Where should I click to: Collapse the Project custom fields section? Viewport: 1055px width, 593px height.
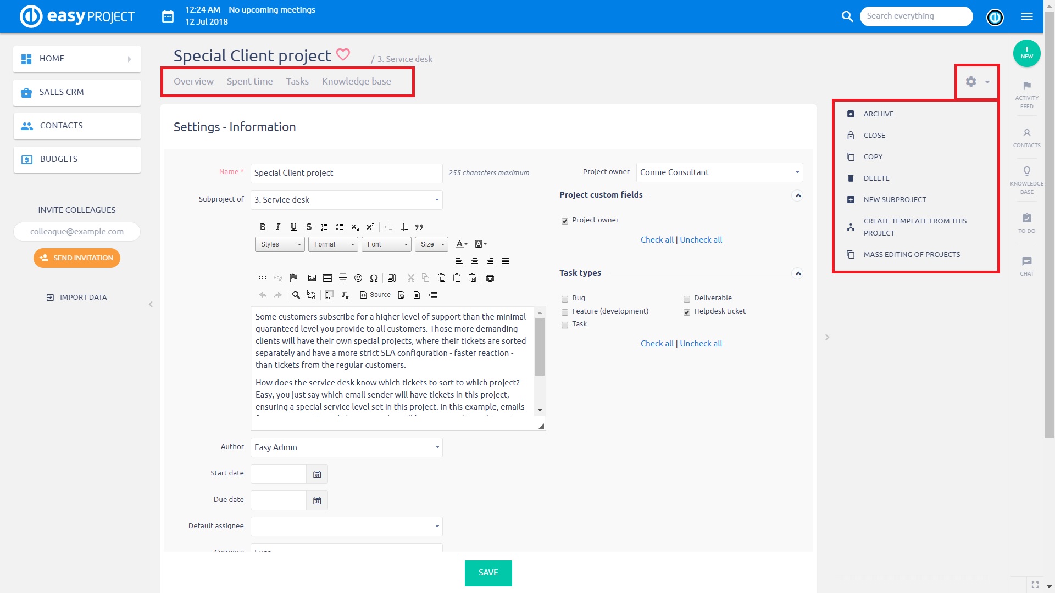point(798,195)
